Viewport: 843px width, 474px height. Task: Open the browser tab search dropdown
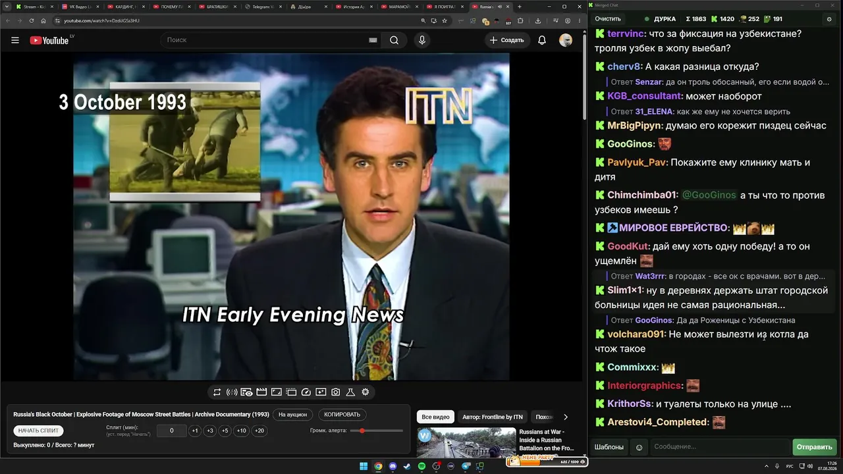7,7
